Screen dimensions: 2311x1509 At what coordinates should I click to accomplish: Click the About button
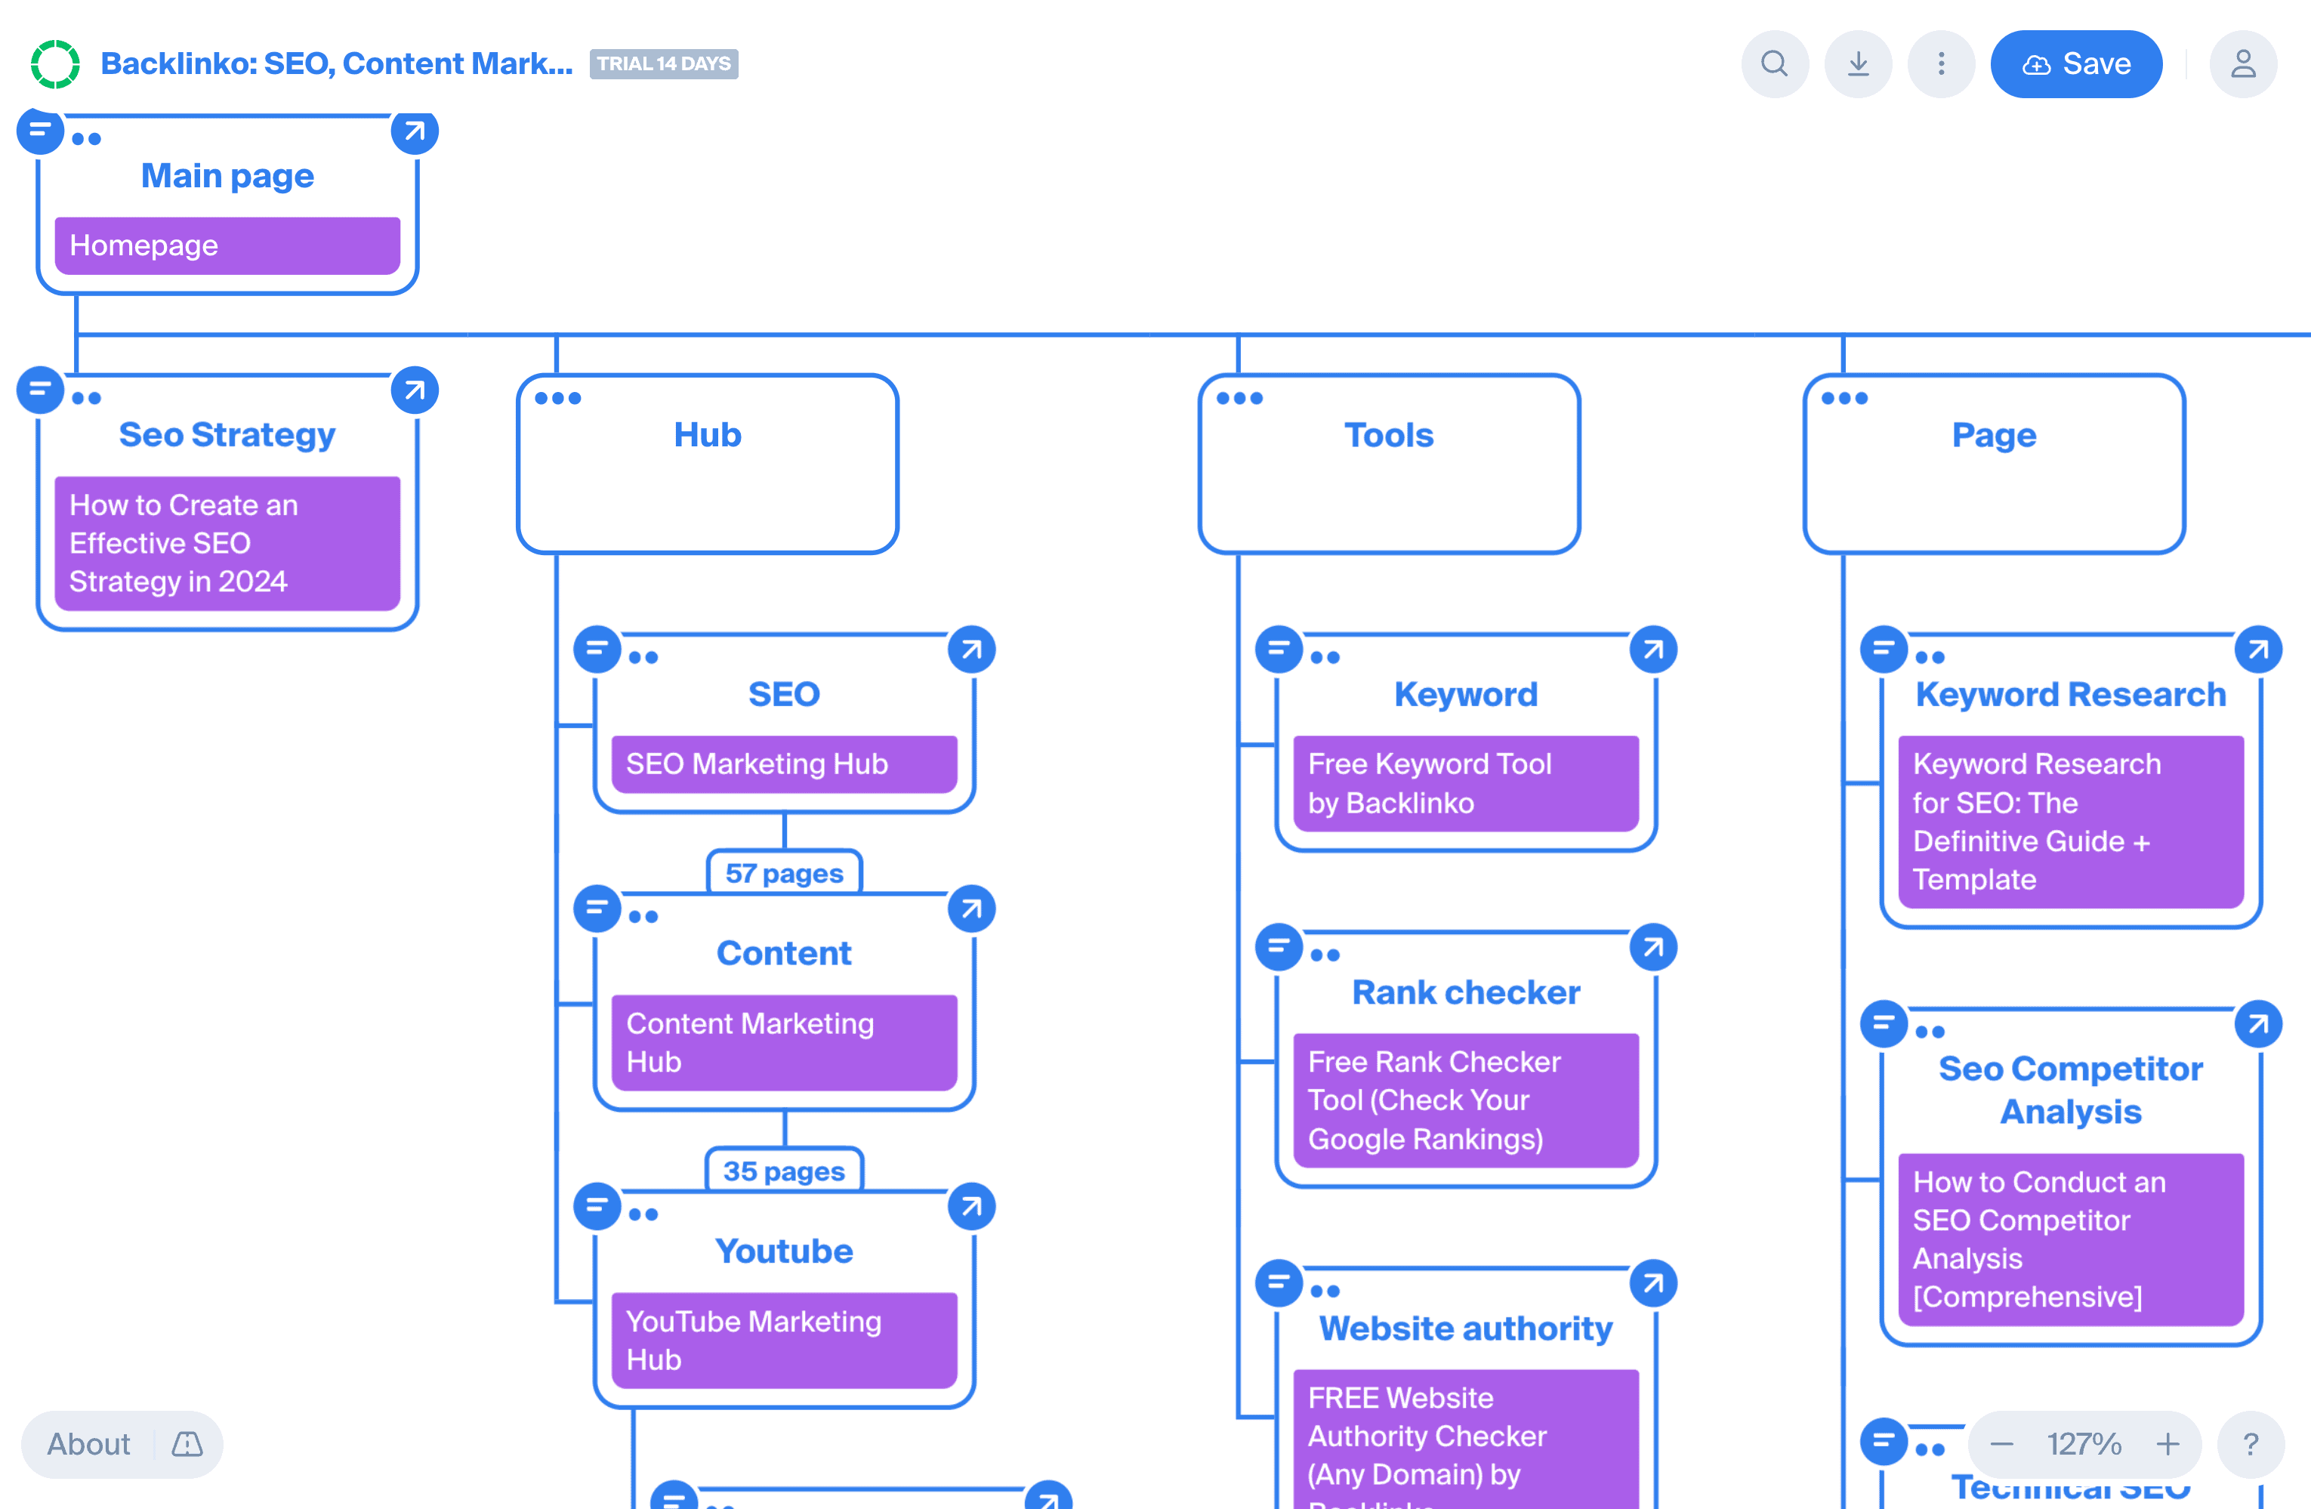point(88,1445)
